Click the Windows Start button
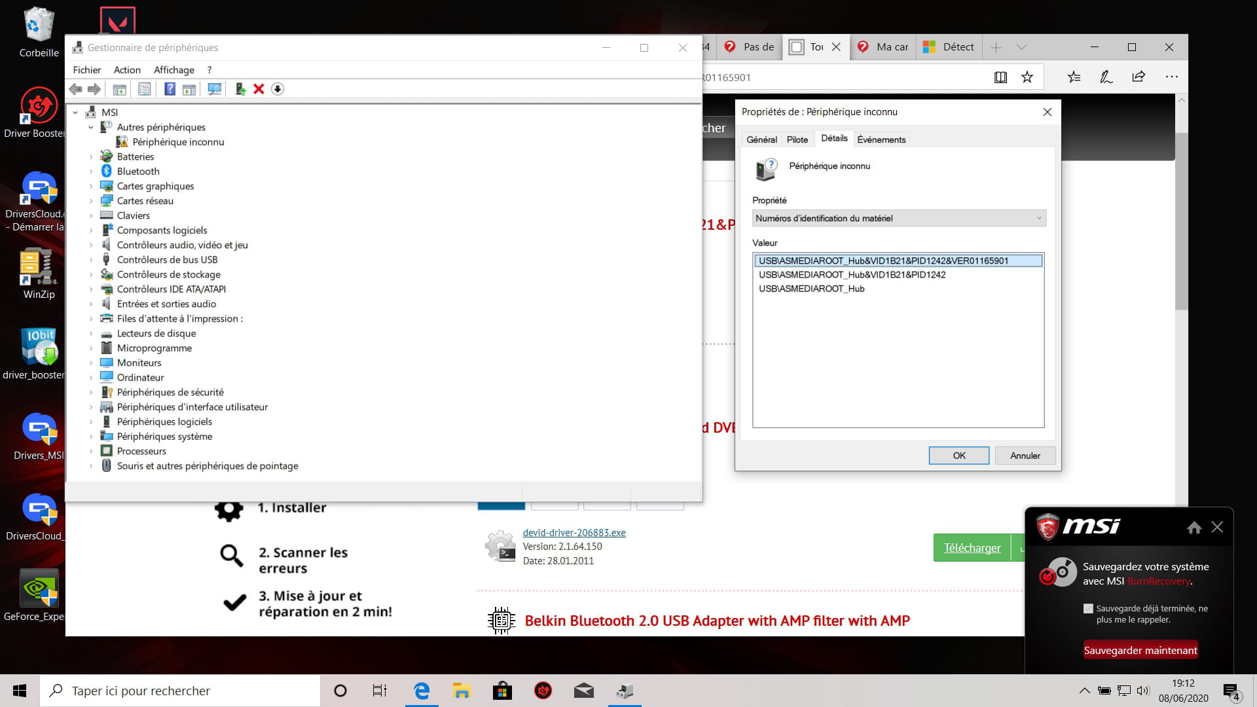The height and width of the screenshot is (707, 1257). [x=20, y=691]
